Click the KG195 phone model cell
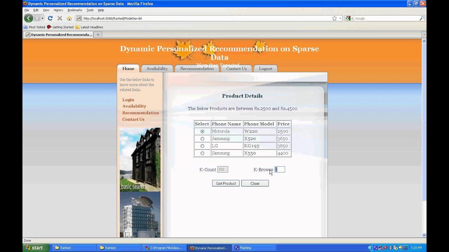 pos(259,146)
